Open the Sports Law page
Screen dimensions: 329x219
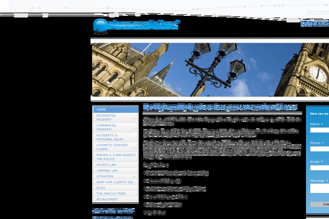click(x=115, y=165)
